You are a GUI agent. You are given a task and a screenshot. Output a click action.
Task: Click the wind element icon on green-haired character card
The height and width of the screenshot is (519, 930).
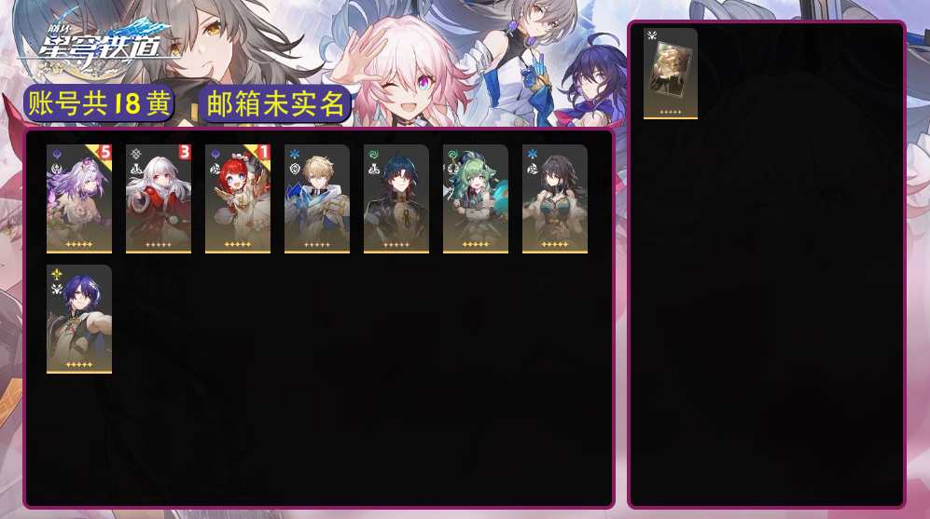pos(453,155)
